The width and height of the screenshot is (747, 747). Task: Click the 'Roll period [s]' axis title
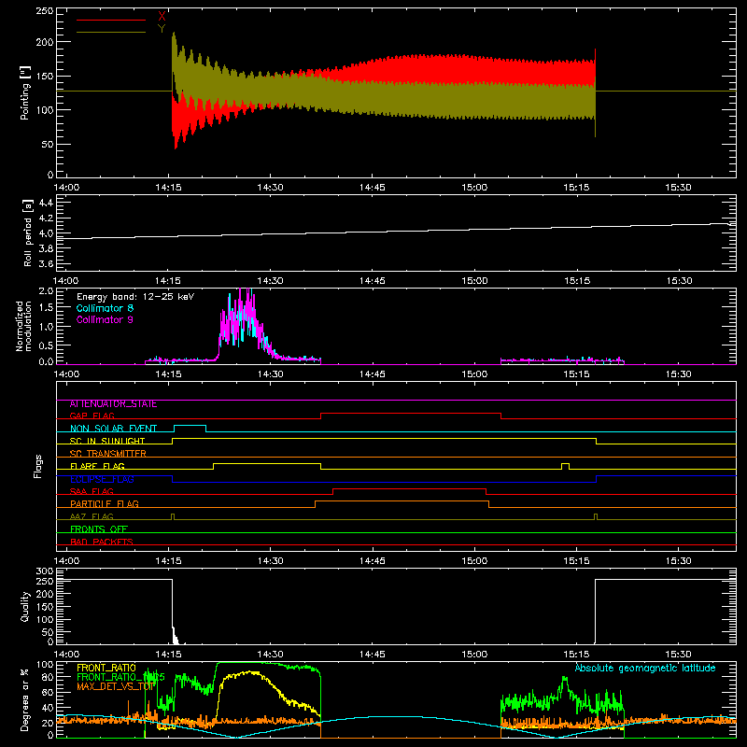pos(28,233)
